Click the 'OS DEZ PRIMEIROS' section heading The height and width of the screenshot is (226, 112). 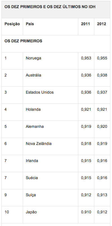[x=23, y=41]
